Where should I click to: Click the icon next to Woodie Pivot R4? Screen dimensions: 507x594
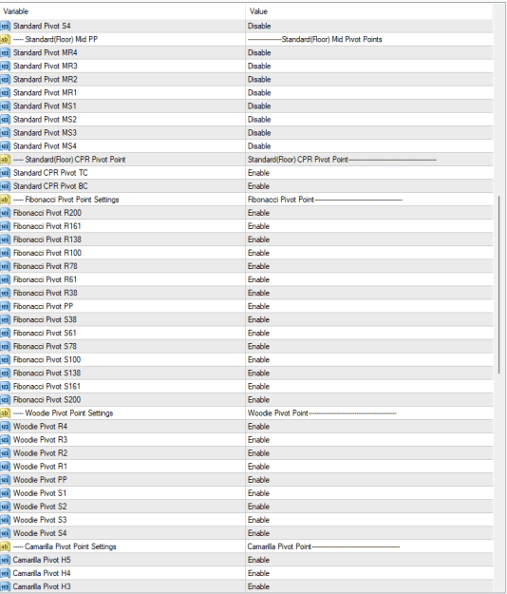pos(6,427)
